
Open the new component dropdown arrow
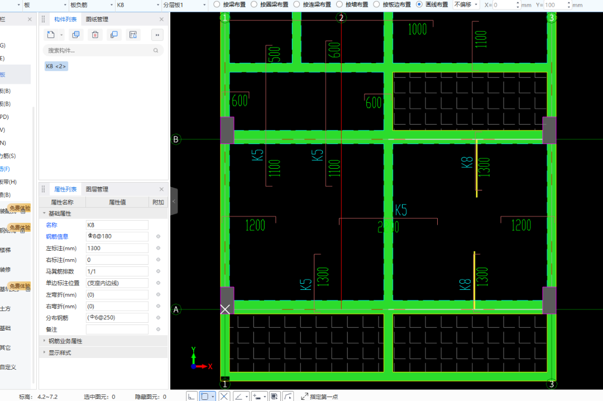pyautogui.click(x=61, y=35)
